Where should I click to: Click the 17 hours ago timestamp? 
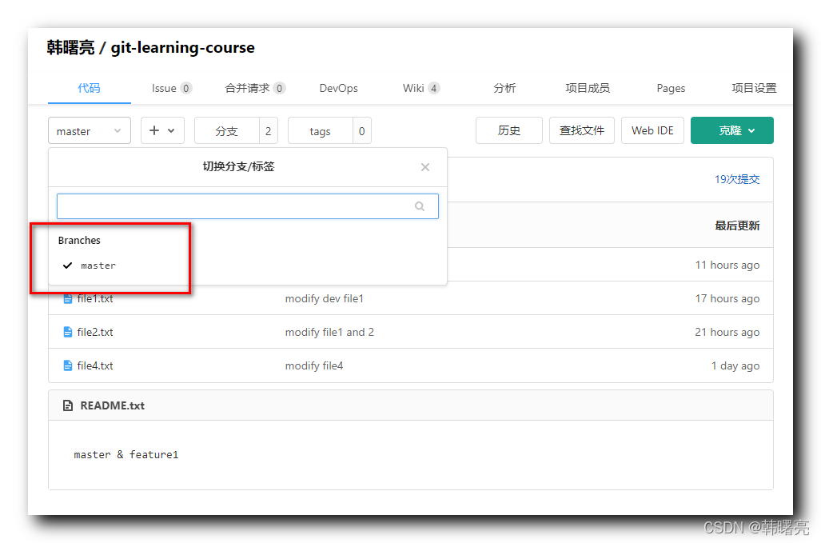(727, 298)
